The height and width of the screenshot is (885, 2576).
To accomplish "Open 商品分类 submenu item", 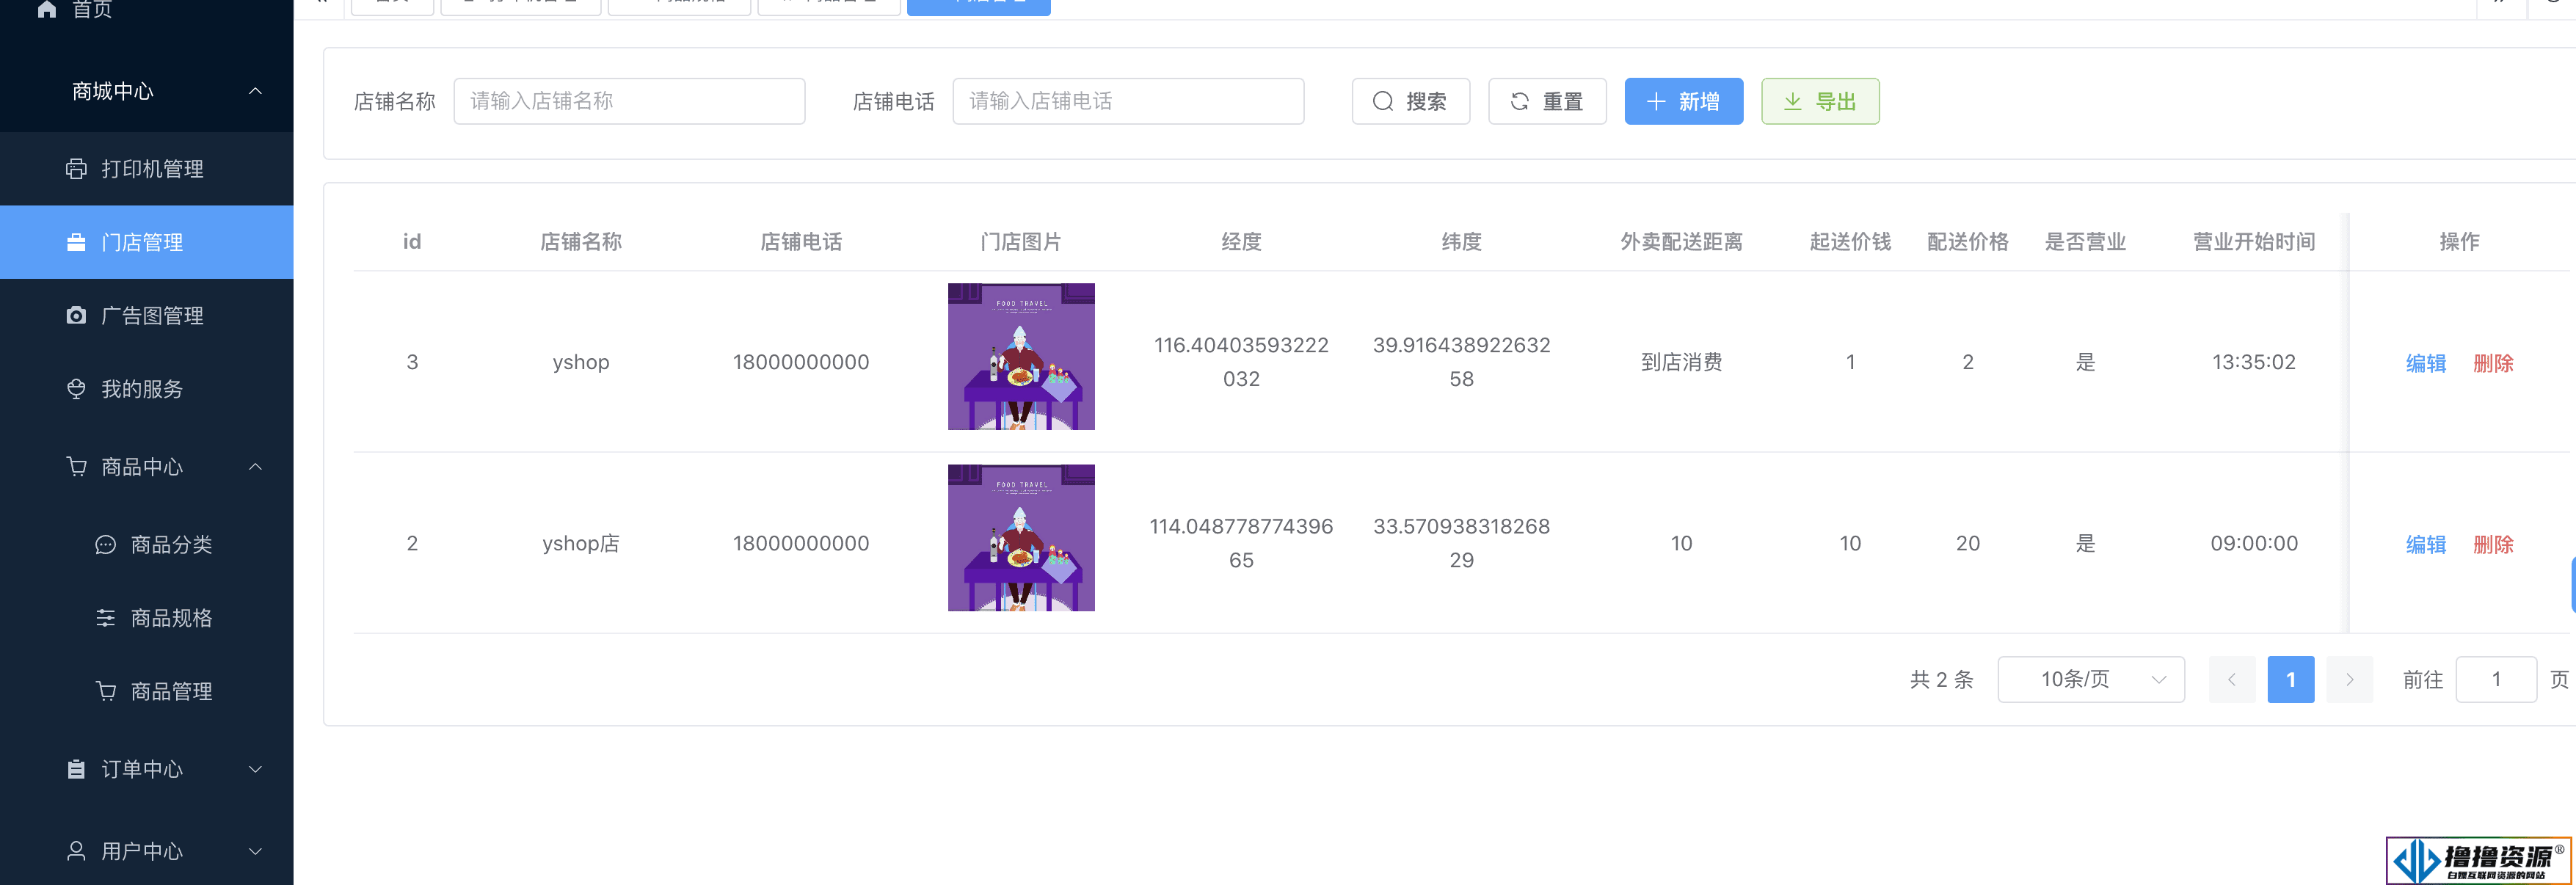I will tap(146, 545).
